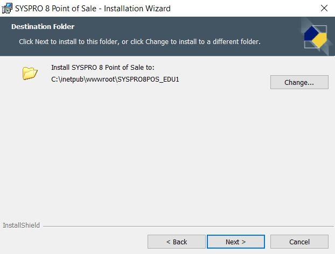Click empty space in the dark header banner
335x254 pixels.
pyautogui.click(x=215, y=27)
